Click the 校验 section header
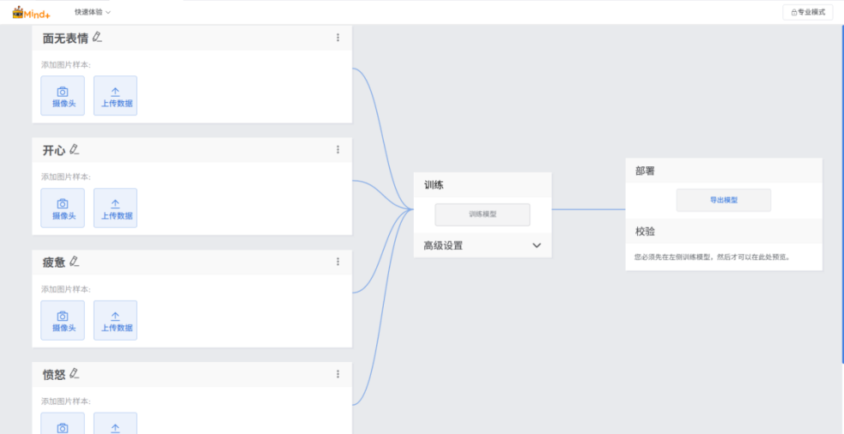The image size is (844, 434). pos(724,232)
